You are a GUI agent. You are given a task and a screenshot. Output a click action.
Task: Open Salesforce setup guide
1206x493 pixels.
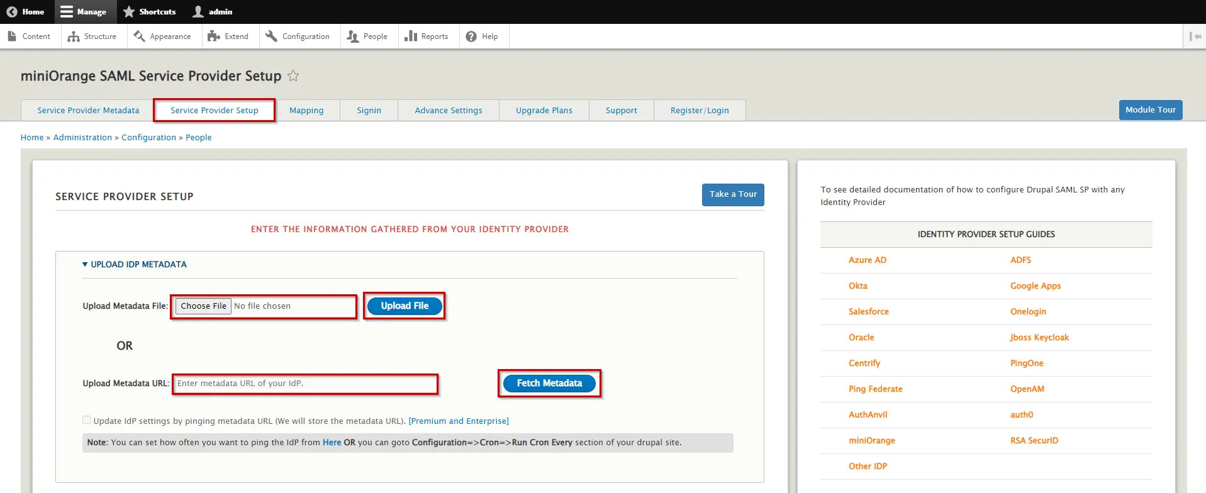pyautogui.click(x=869, y=311)
